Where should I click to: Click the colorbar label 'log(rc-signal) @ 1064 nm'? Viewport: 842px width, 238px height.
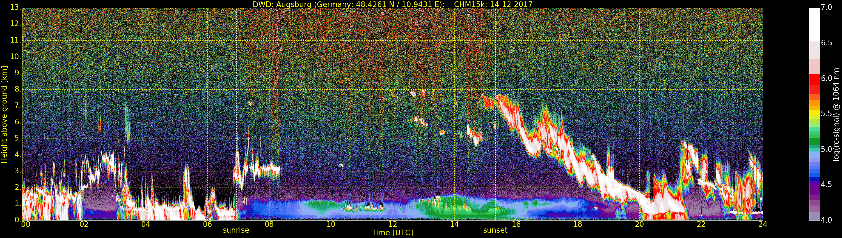836,115
